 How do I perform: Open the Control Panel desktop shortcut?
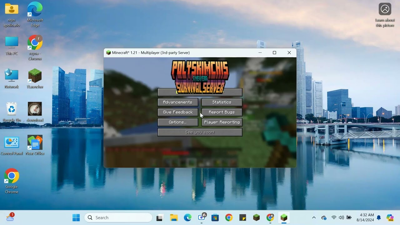[x=12, y=146]
